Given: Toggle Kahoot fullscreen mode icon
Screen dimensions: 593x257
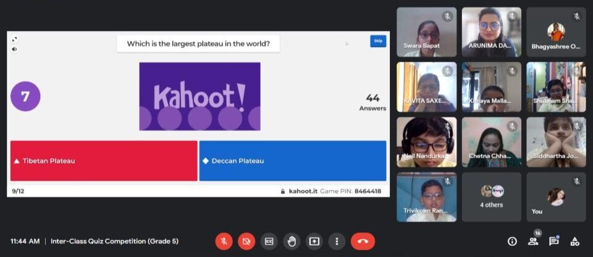Looking at the screenshot, I should click(x=15, y=39).
